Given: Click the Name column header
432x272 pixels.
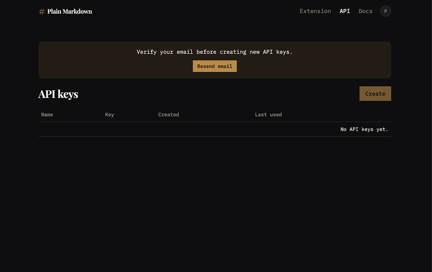Looking at the screenshot, I should coord(47,115).
